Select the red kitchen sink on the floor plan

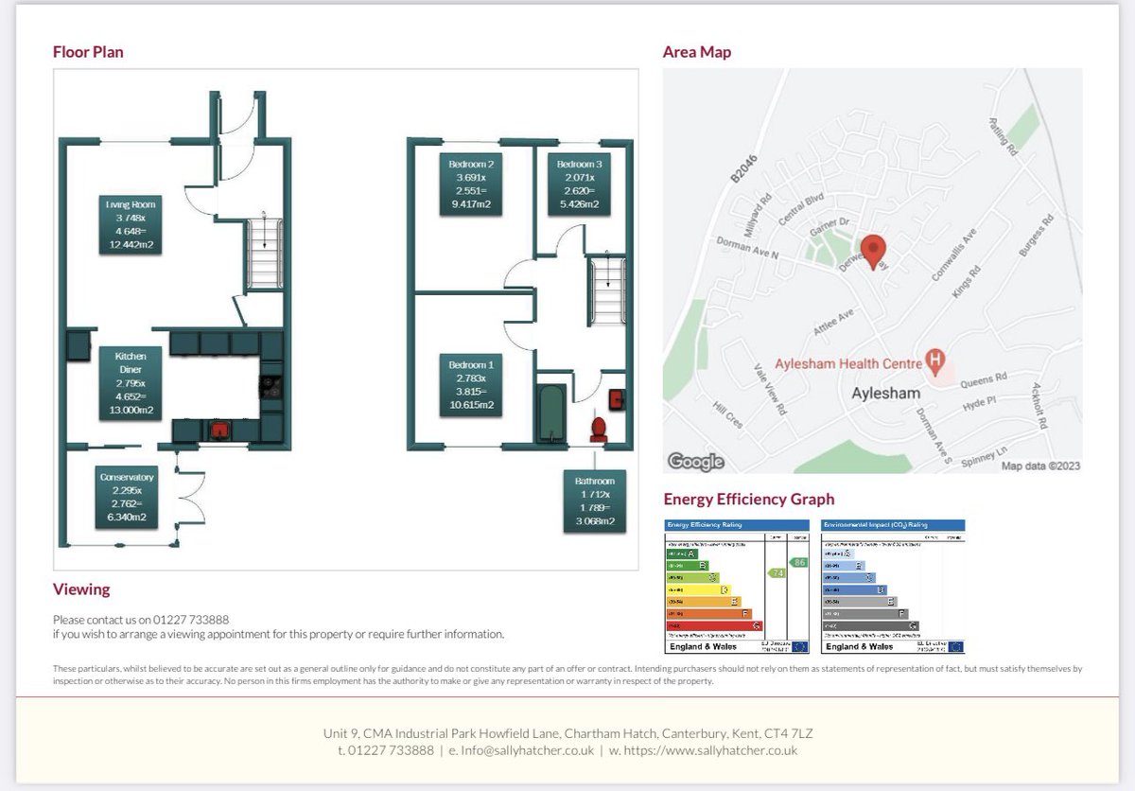click(x=219, y=431)
